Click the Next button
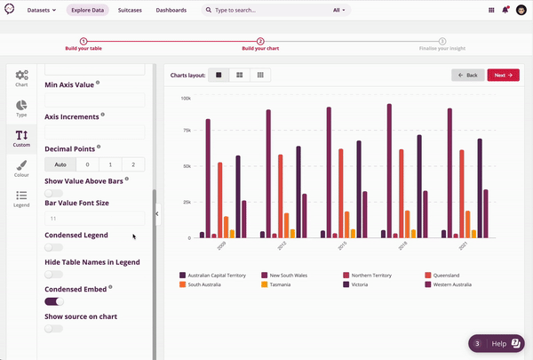 tap(503, 76)
